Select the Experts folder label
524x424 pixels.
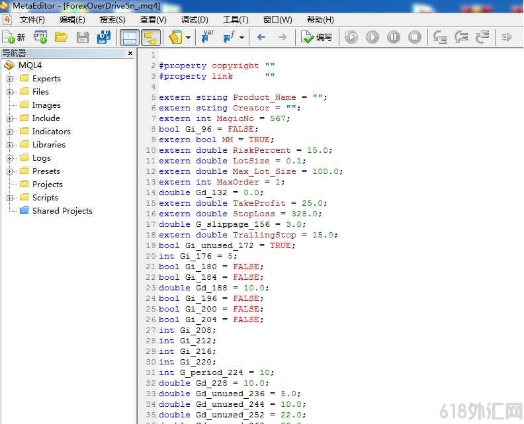[46, 79]
